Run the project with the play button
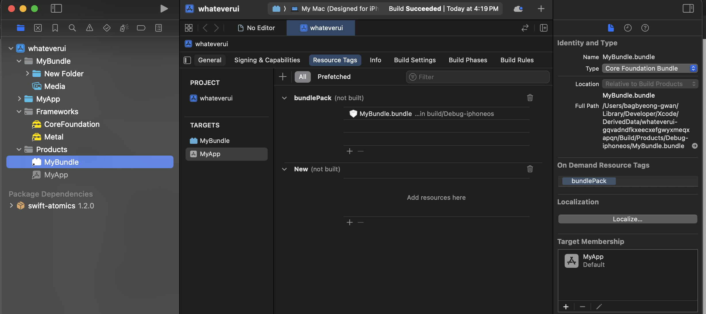 tap(164, 9)
